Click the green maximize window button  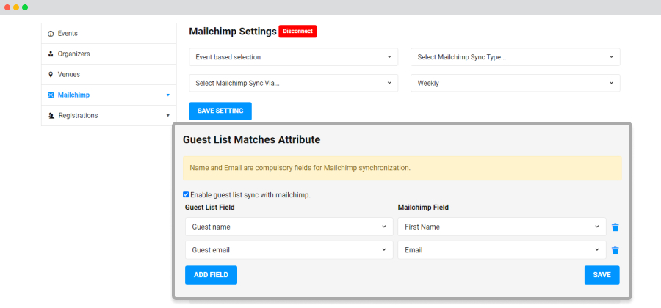[x=25, y=7]
